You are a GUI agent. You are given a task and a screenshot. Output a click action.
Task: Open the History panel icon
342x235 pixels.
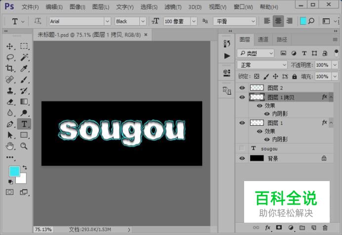[227, 44]
